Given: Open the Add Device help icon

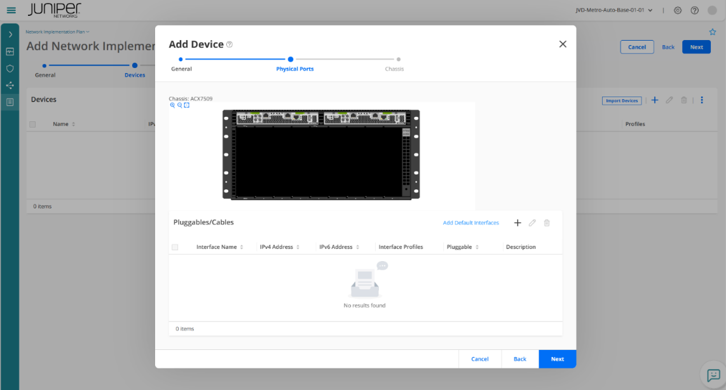Looking at the screenshot, I should pos(229,44).
